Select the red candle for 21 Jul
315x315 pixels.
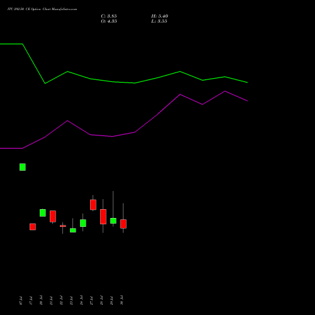tap(53, 216)
